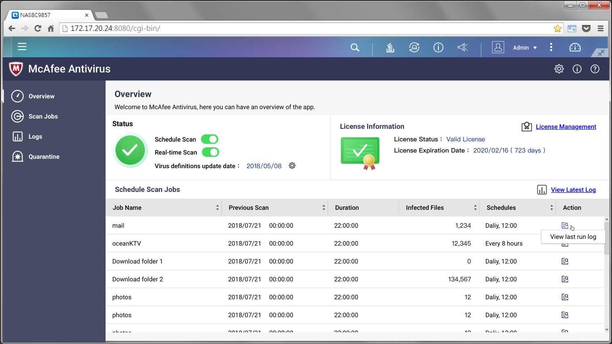Viewport: 612px width, 344px height.
Task: Open external devices sync icon
Action: click(414, 47)
